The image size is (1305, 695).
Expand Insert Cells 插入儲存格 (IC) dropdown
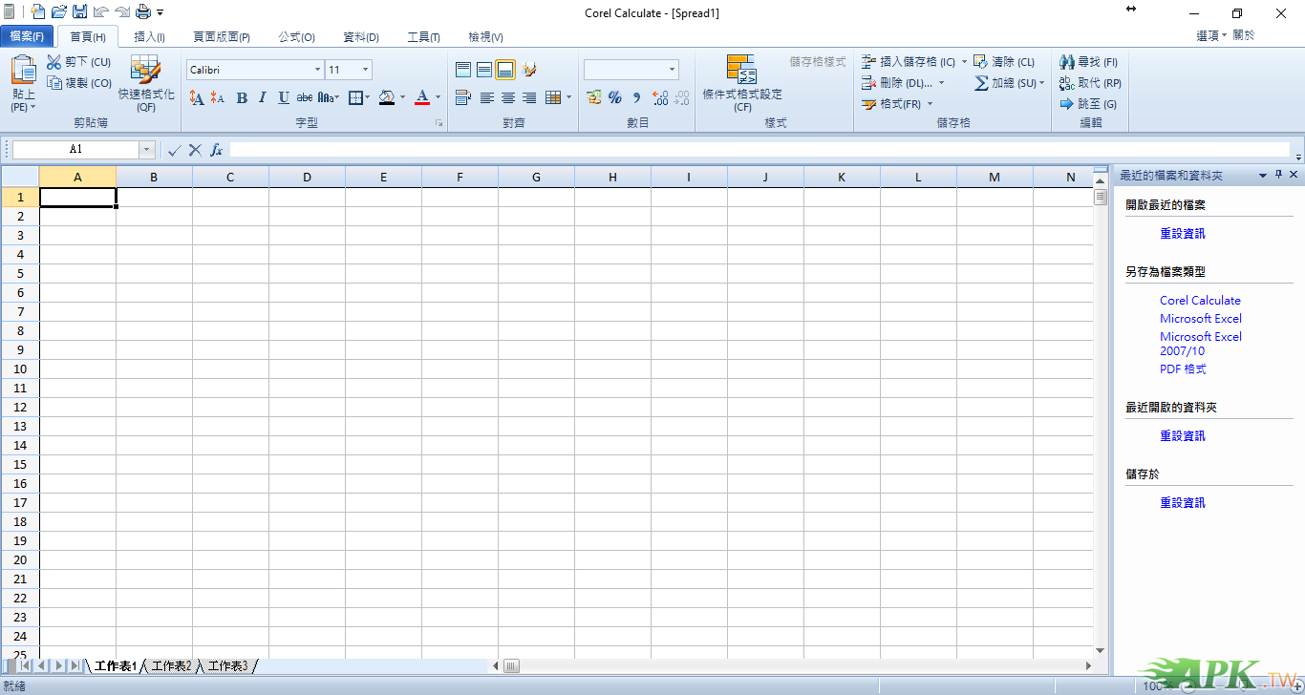(964, 62)
